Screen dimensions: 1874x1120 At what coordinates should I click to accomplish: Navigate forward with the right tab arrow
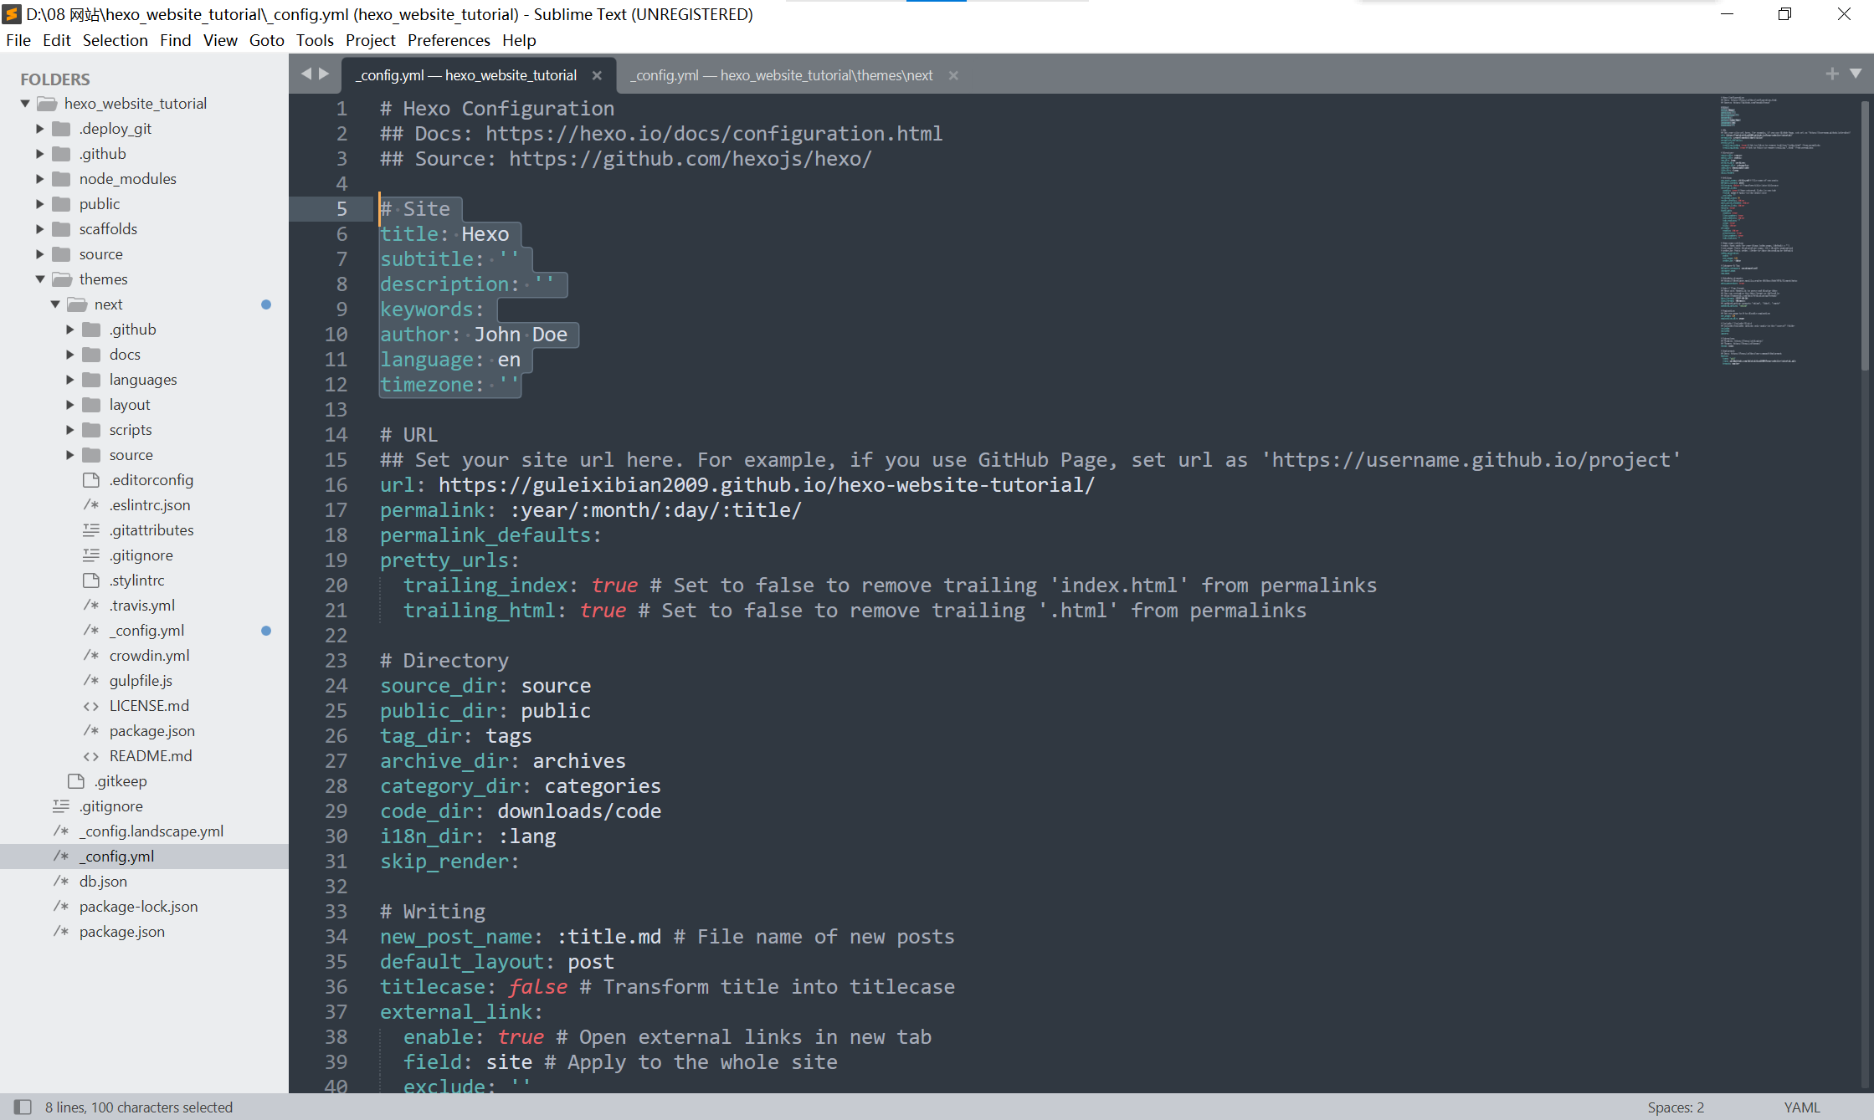[324, 74]
